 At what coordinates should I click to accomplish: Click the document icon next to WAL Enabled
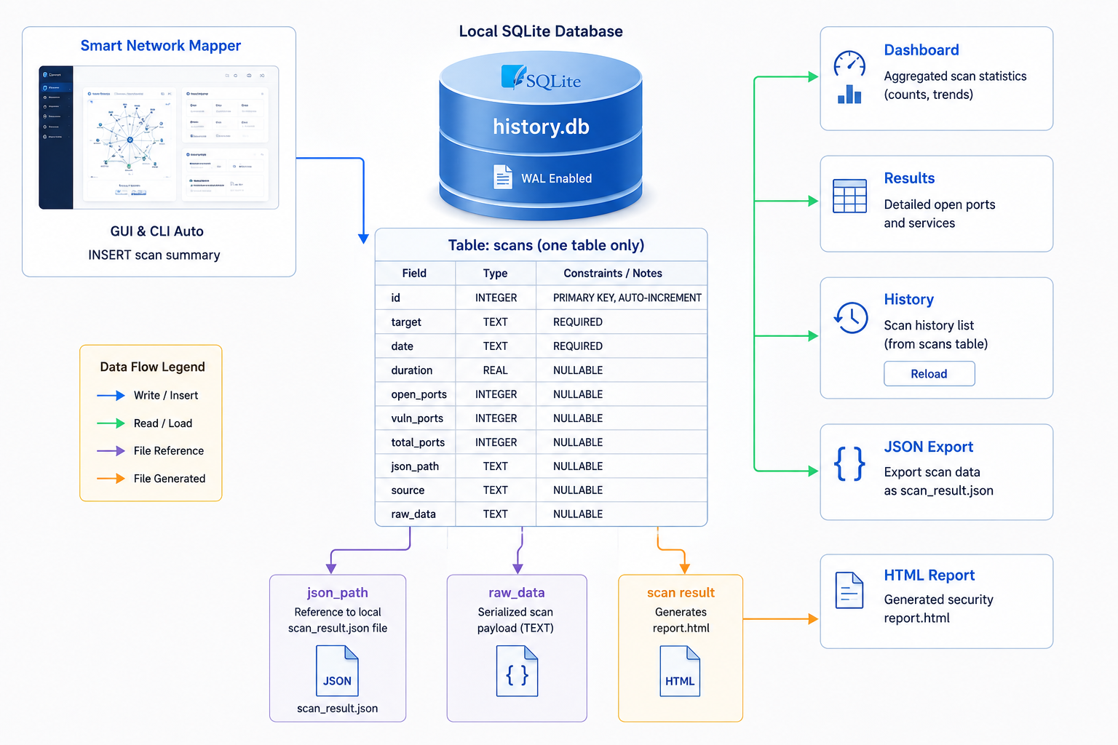[x=503, y=177]
